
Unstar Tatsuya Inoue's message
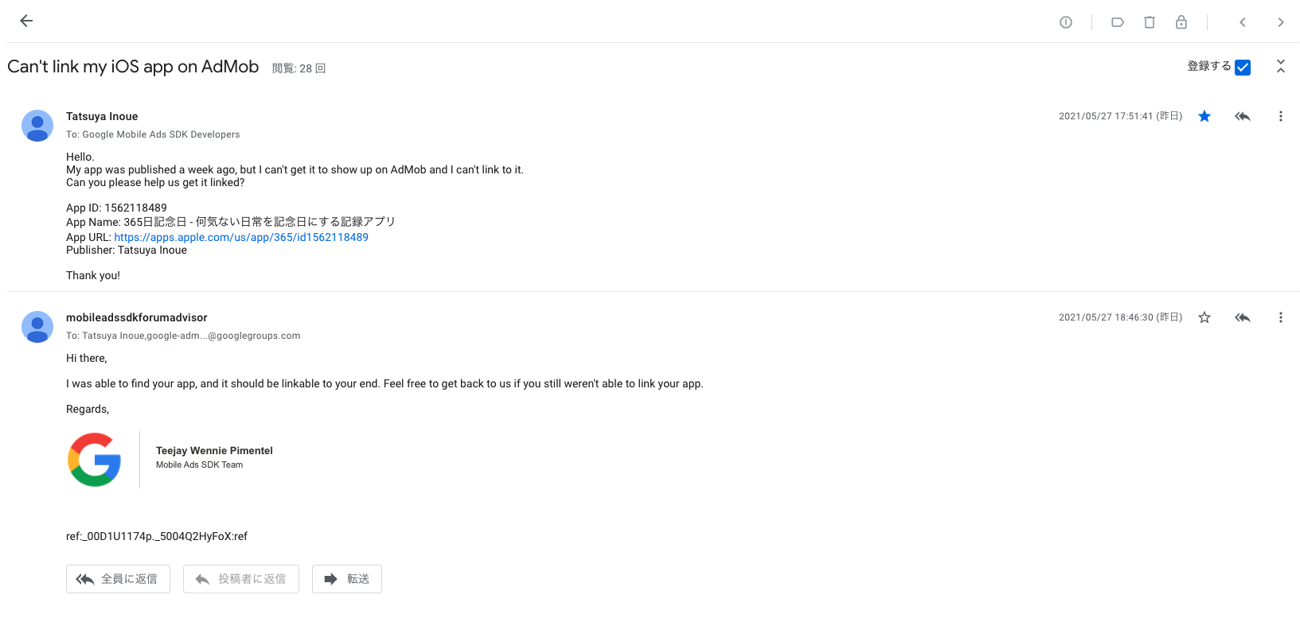[1204, 117]
